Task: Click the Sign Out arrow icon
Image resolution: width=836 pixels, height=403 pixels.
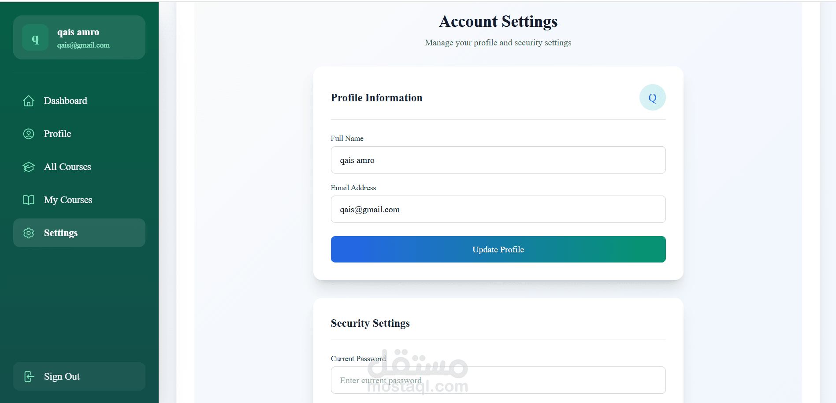Action: (29, 377)
